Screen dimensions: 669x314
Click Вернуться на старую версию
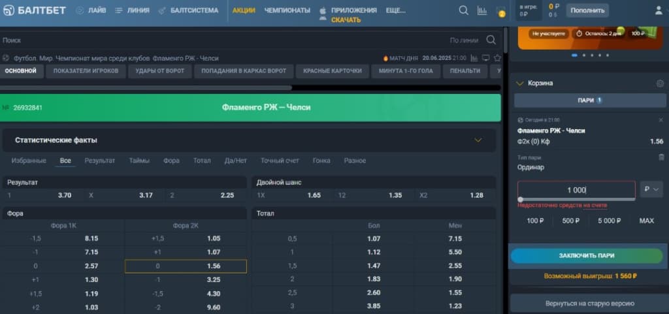point(590,304)
